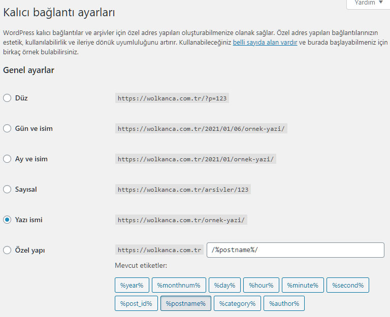
Task: Click the wolkanca.com.tr/ornek-yazi/ example URL
Action: pyautogui.click(x=181, y=220)
